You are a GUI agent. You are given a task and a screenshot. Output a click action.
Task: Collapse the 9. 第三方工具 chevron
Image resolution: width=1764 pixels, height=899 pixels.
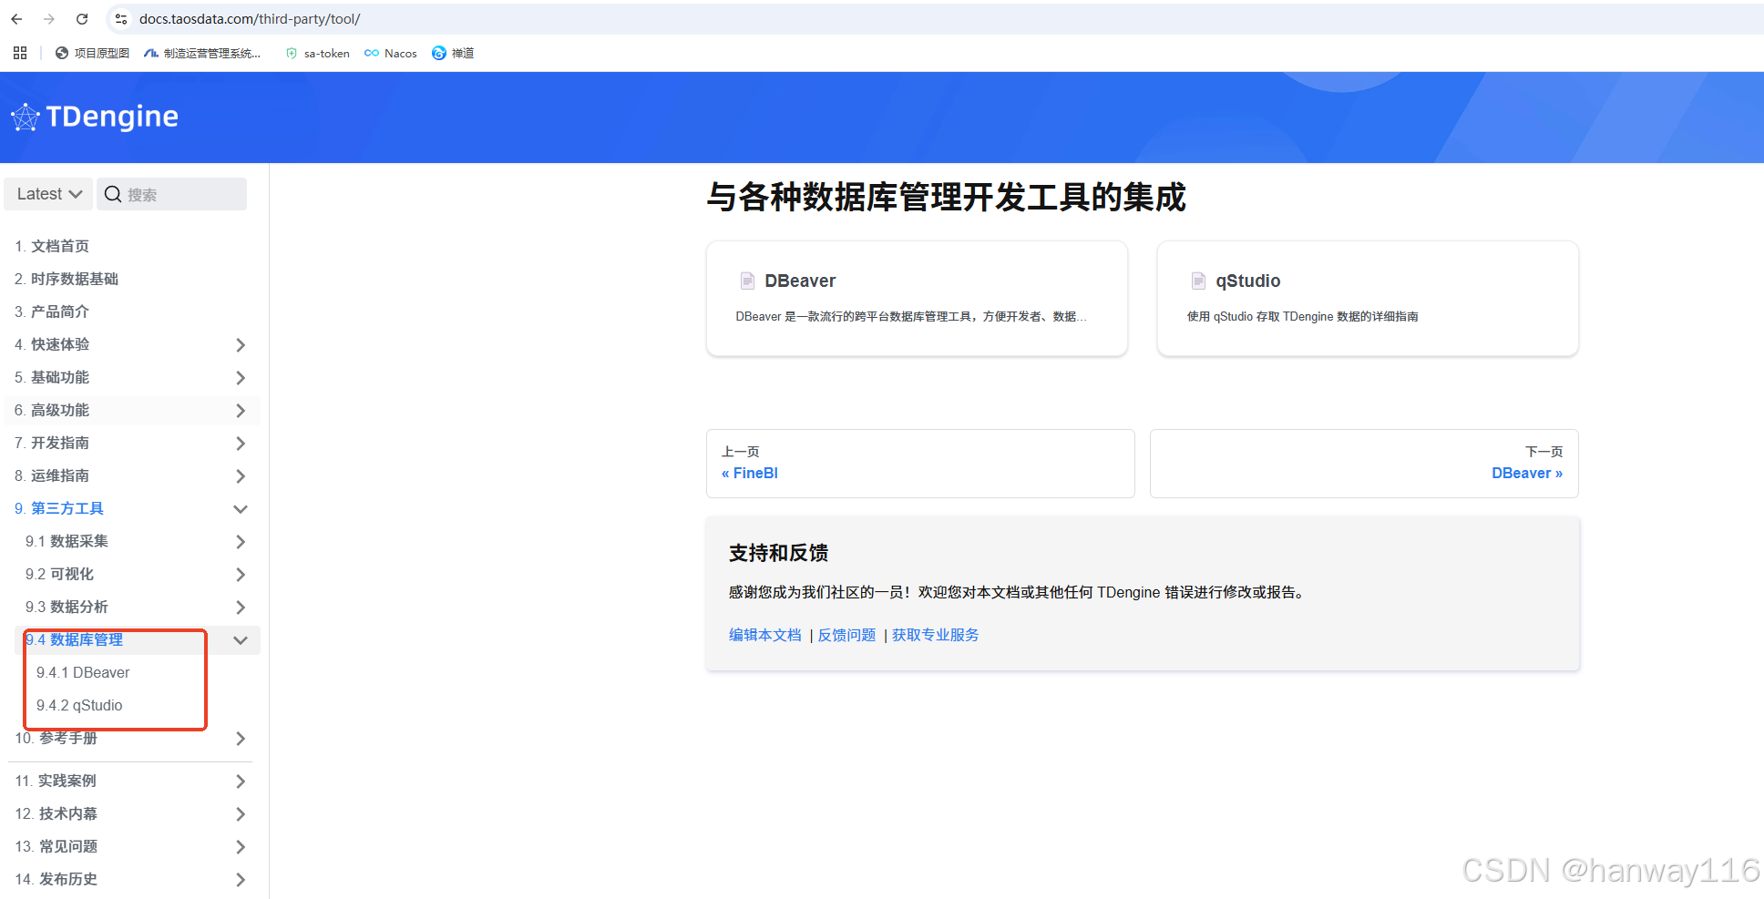[241, 508]
